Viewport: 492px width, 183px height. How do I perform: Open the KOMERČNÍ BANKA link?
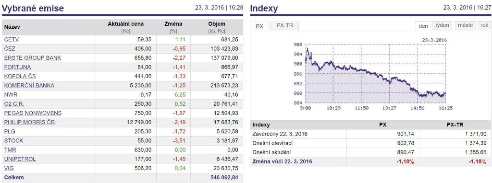point(29,85)
